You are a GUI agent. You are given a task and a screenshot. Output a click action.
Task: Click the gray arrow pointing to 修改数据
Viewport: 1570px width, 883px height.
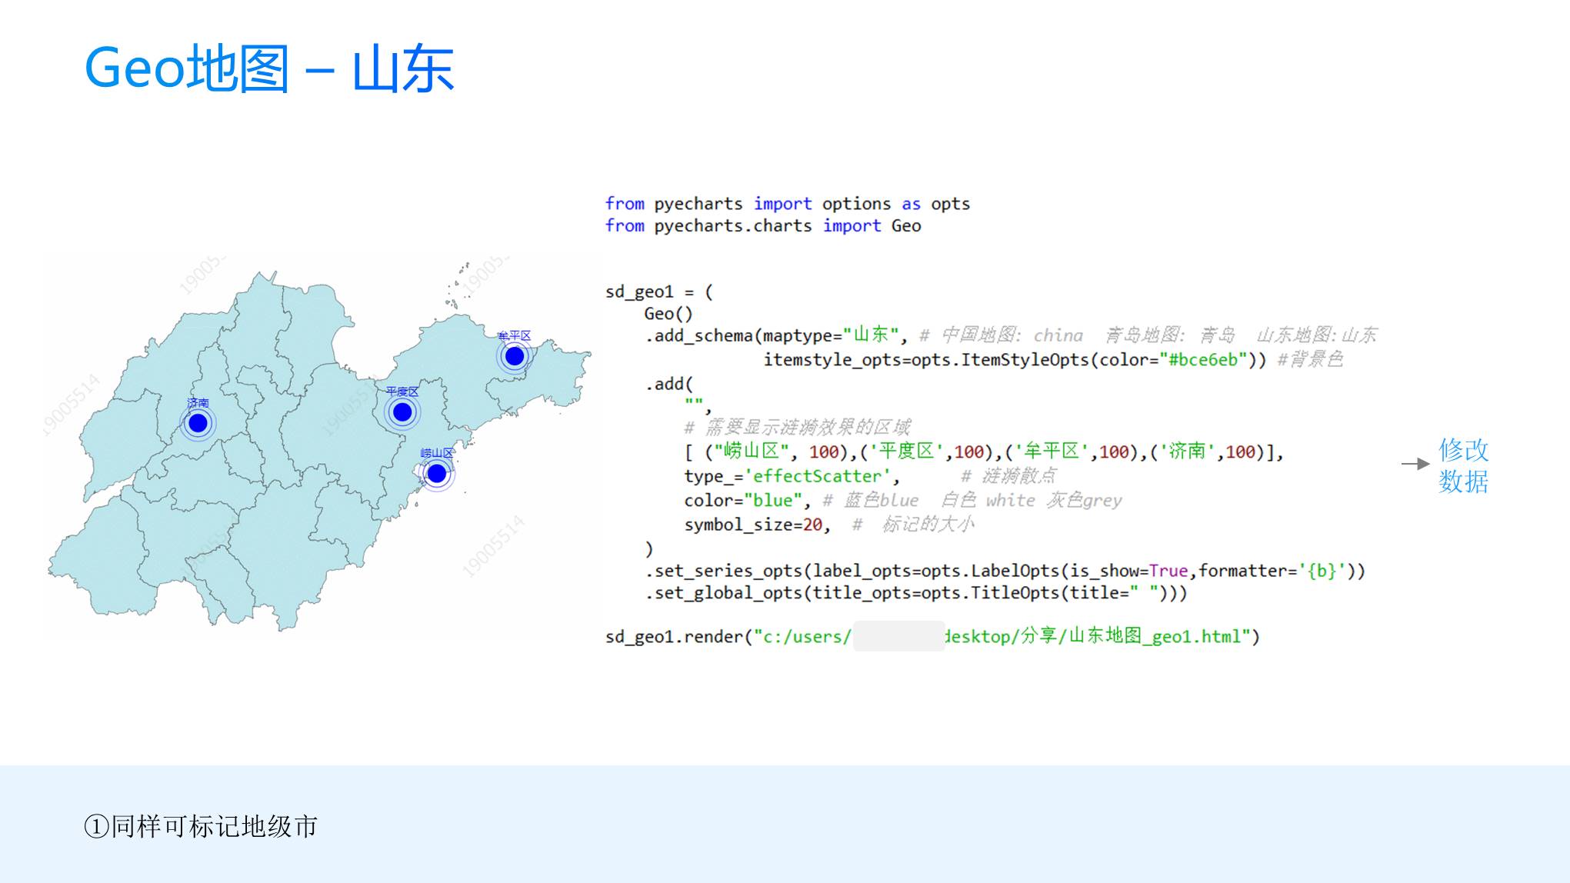[x=1414, y=464]
